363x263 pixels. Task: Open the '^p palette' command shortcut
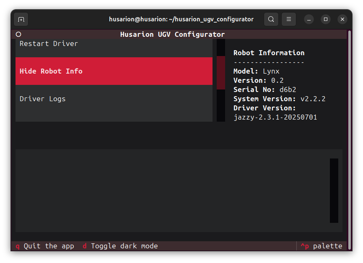click(x=322, y=246)
